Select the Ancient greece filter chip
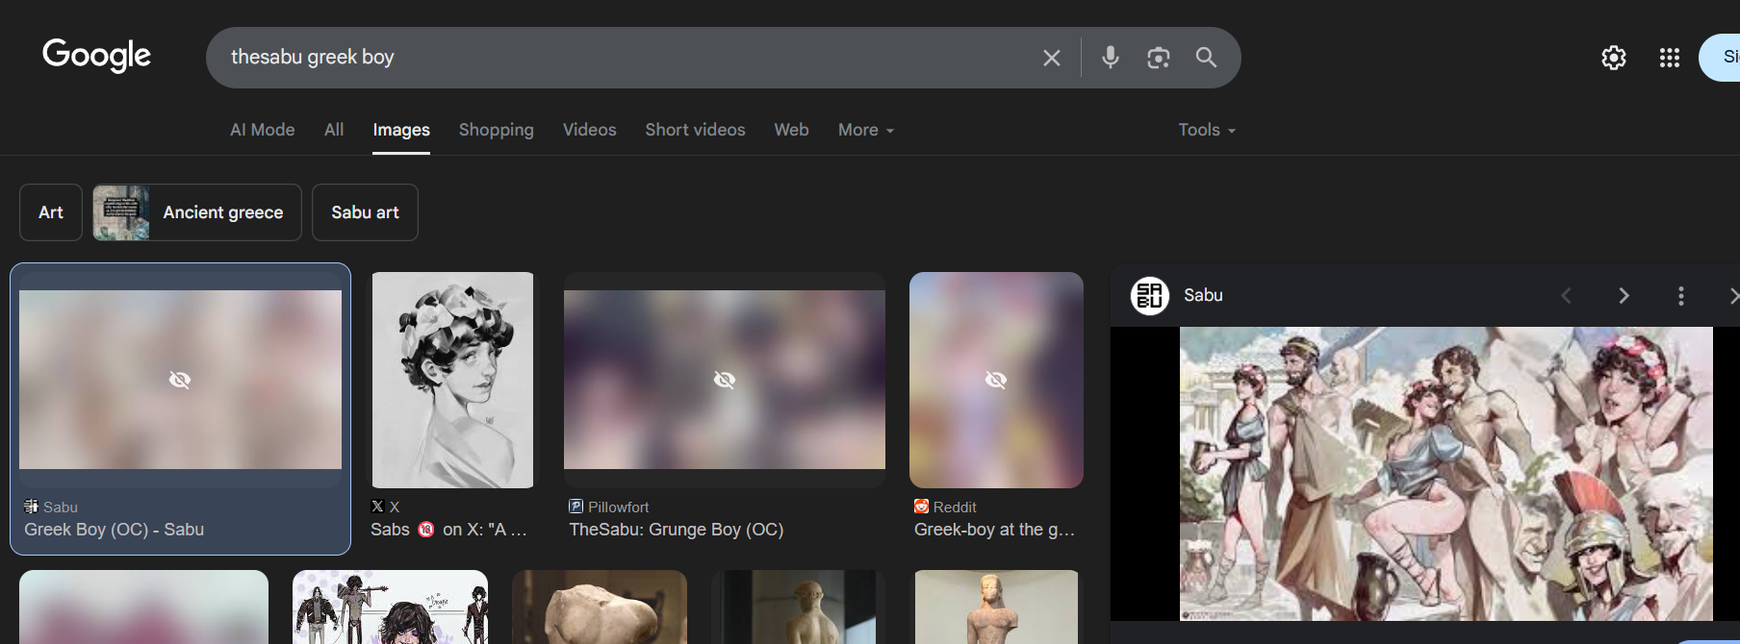This screenshot has height=644, width=1740. 197,212
